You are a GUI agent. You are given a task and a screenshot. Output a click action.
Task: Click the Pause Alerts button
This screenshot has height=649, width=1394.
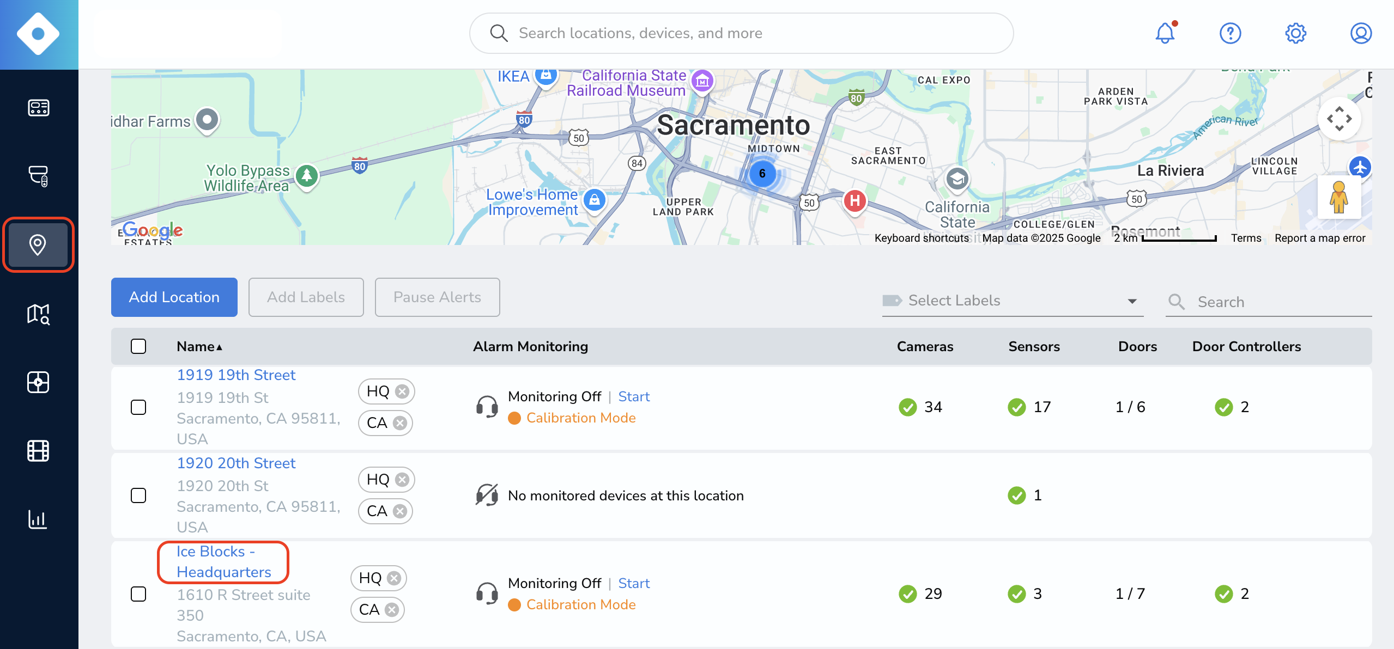(437, 297)
